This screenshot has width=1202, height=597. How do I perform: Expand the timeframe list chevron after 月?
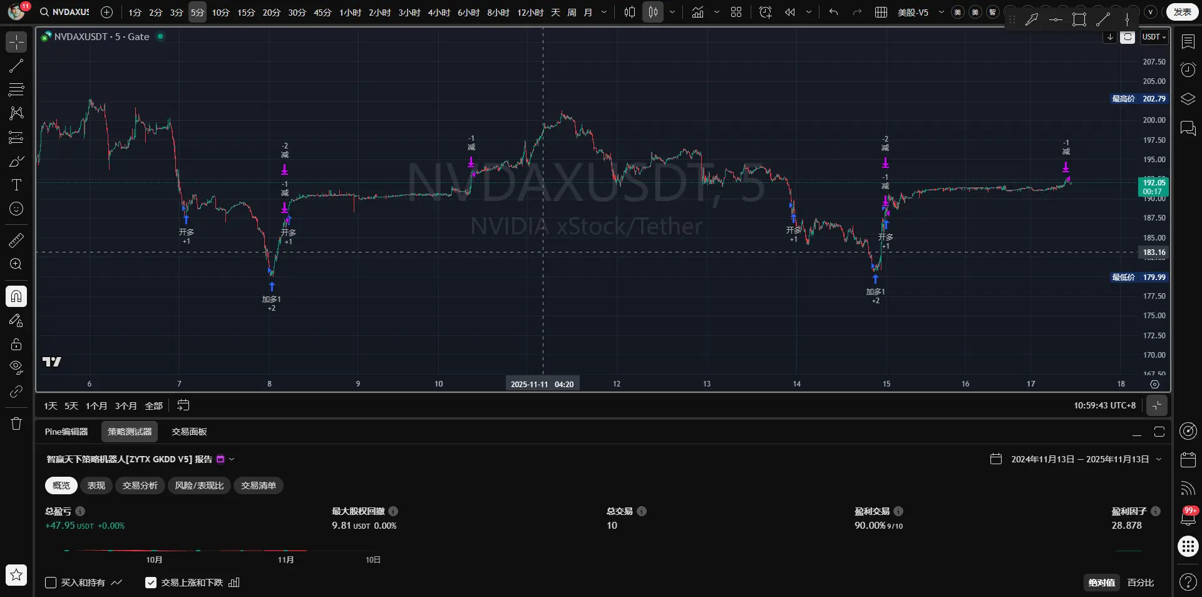click(604, 12)
